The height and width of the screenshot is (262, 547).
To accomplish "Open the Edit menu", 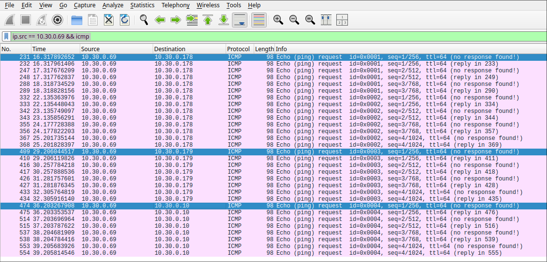I will [27, 5].
